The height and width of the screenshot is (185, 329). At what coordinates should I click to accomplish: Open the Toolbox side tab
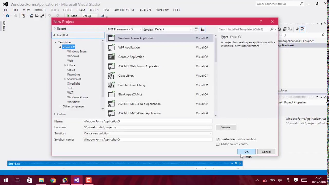tap(4, 26)
